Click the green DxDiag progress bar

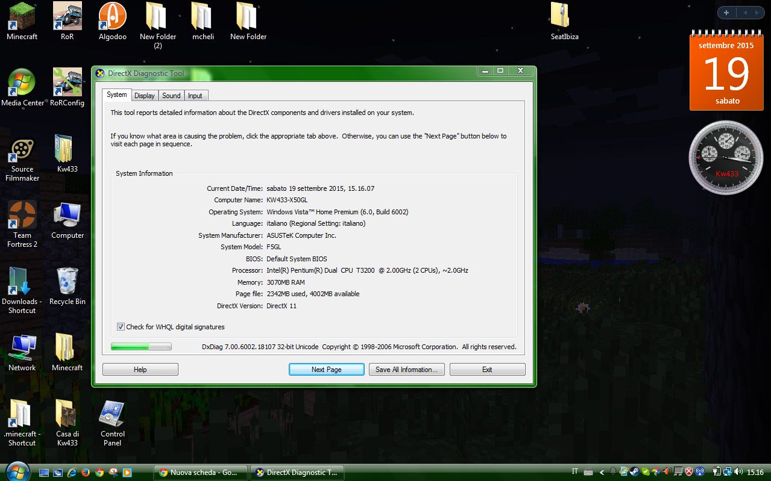141,347
